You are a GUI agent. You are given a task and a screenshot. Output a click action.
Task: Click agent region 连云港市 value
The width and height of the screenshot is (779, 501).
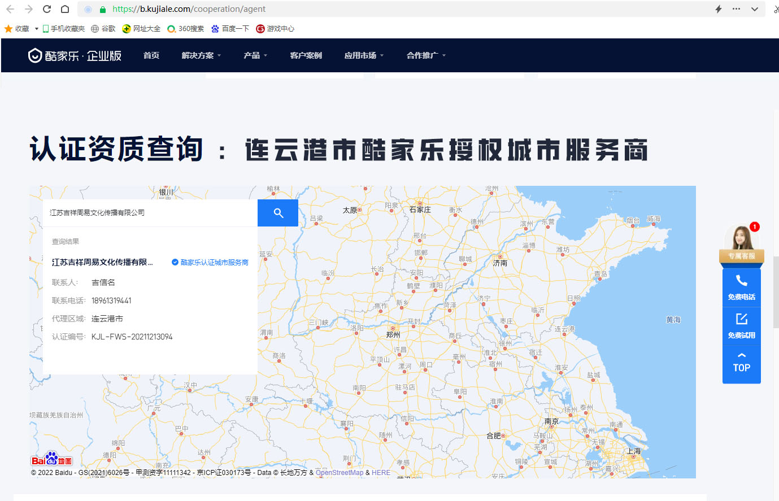(107, 319)
